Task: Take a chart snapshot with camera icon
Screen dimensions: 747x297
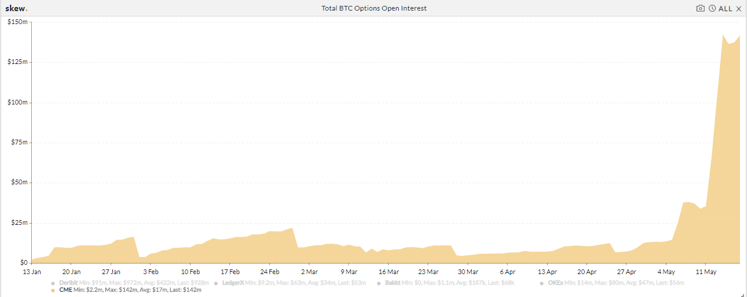Action: (700, 8)
